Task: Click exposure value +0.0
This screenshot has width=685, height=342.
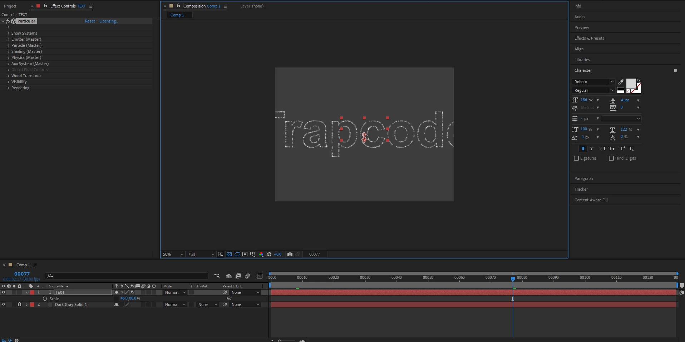Action: 277,254
